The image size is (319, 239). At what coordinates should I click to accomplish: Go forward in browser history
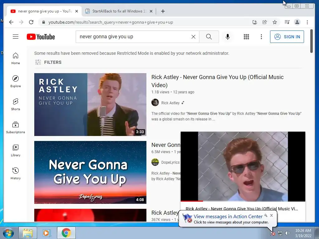[21, 22]
